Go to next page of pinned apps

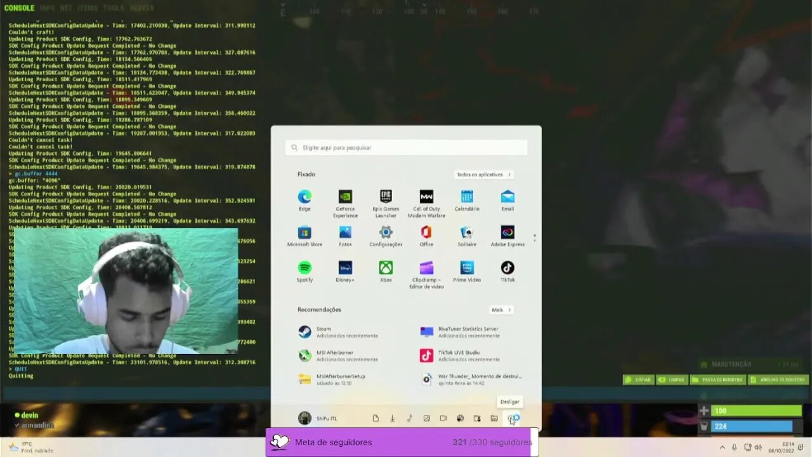coord(535,240)
